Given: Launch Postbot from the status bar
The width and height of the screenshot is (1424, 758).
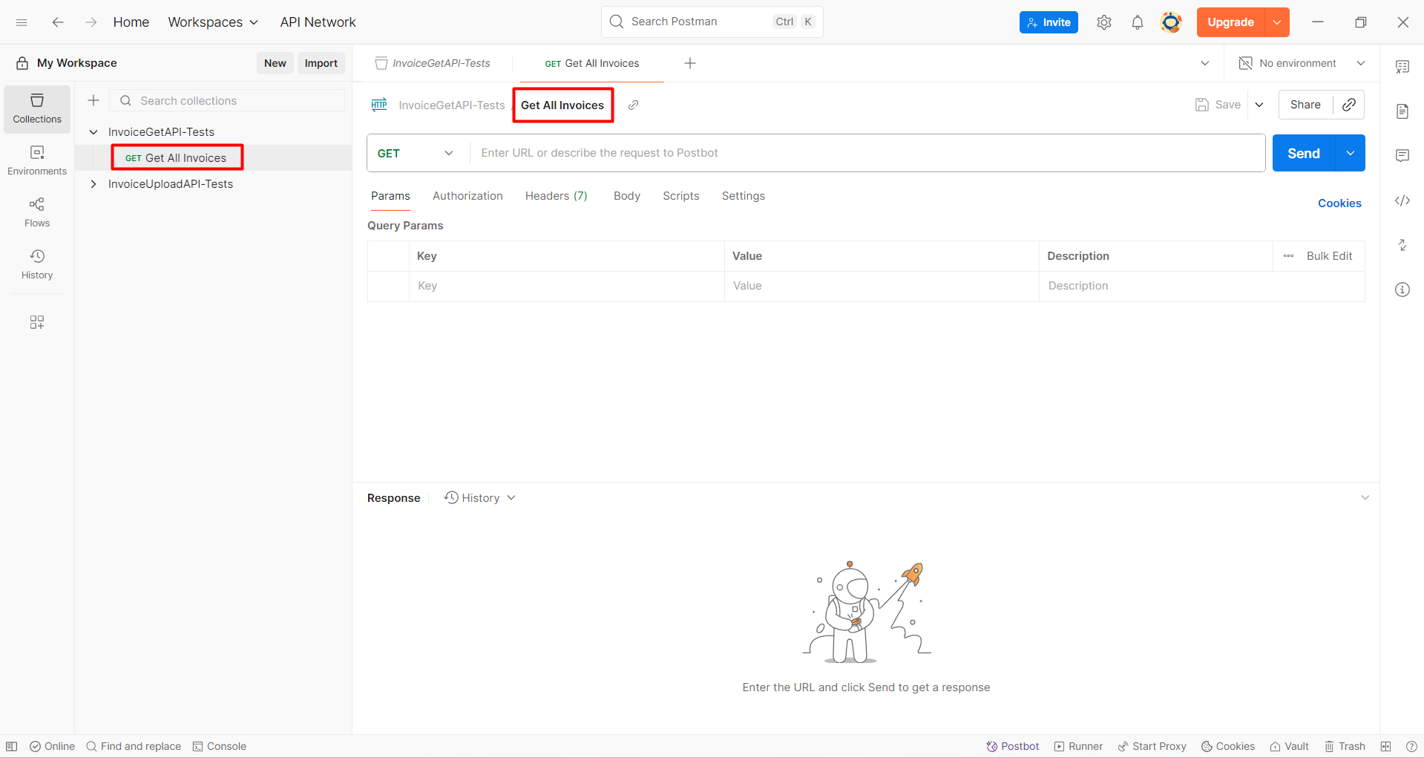Looking at the screenshot, I should pyautogui.click(x=1012, y=746).
